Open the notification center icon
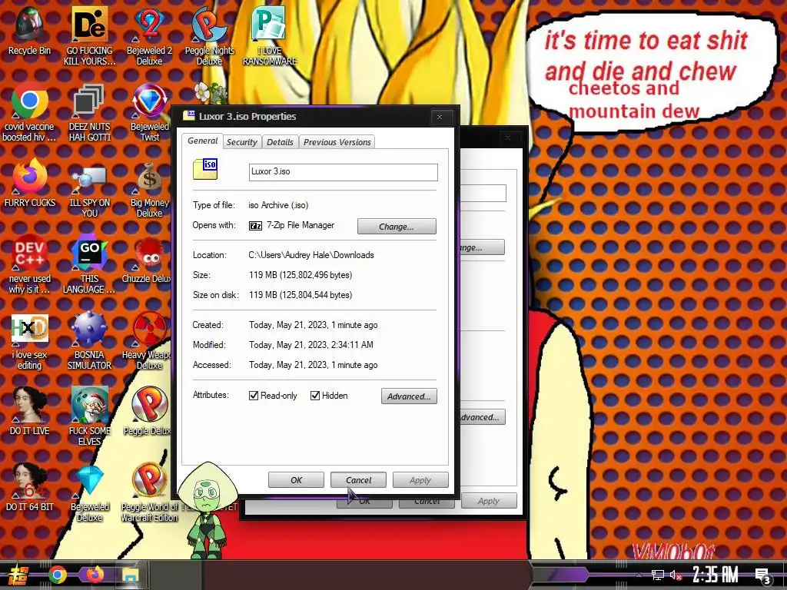The image size is (787, 590). point(763,575)
